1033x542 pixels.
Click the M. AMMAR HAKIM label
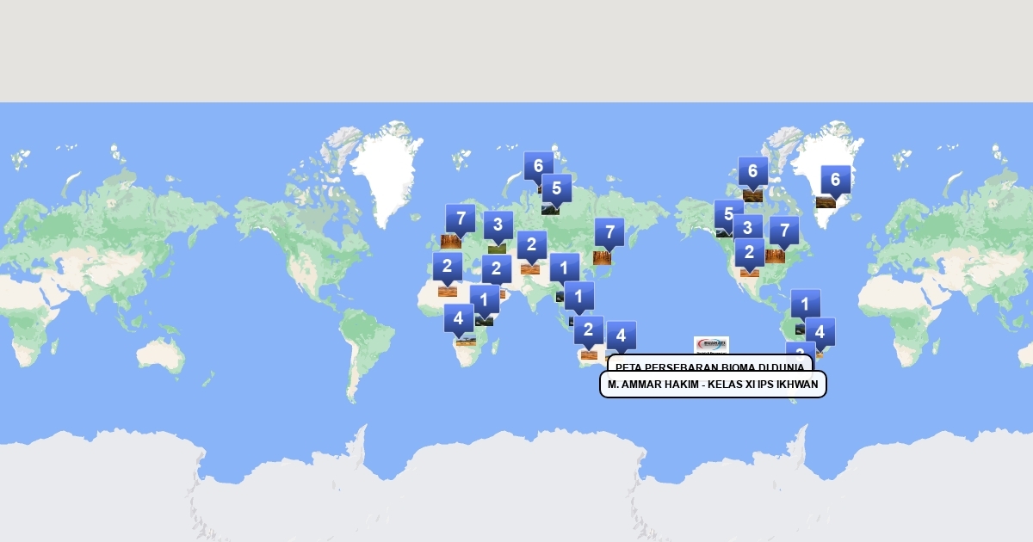[713, 385]
